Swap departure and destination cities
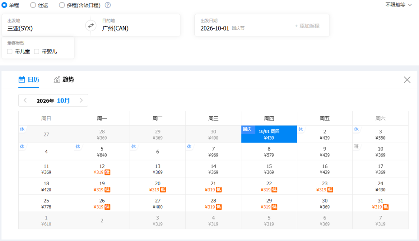 (91, 26)
